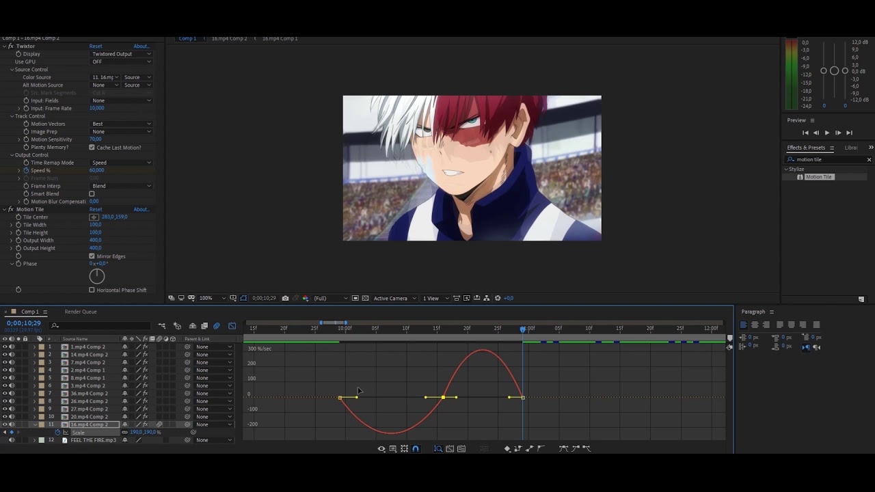Viewport: 875px width, 492px height.
Task: Toggle Mirror Edges checkbox
Action: click(92, 256)
